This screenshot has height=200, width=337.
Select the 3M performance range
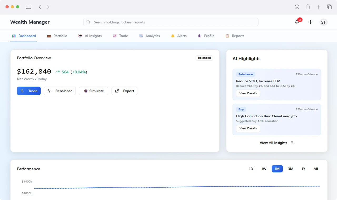tap(291, 169)
